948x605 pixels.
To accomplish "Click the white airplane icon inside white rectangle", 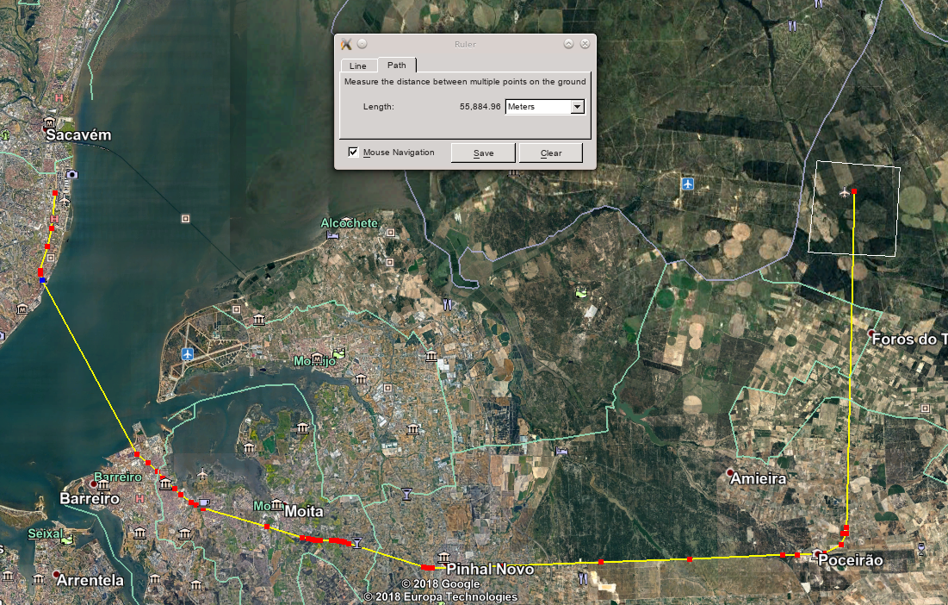I will (x=845, y=193).
